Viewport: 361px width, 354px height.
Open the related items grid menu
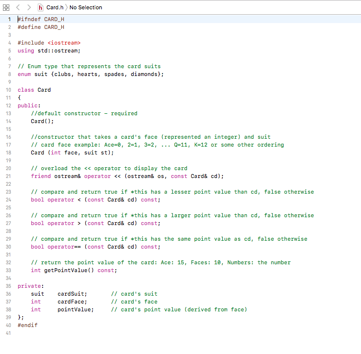6,8
